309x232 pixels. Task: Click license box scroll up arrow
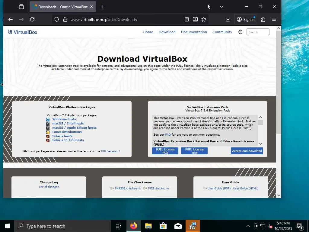click(260, 117)
